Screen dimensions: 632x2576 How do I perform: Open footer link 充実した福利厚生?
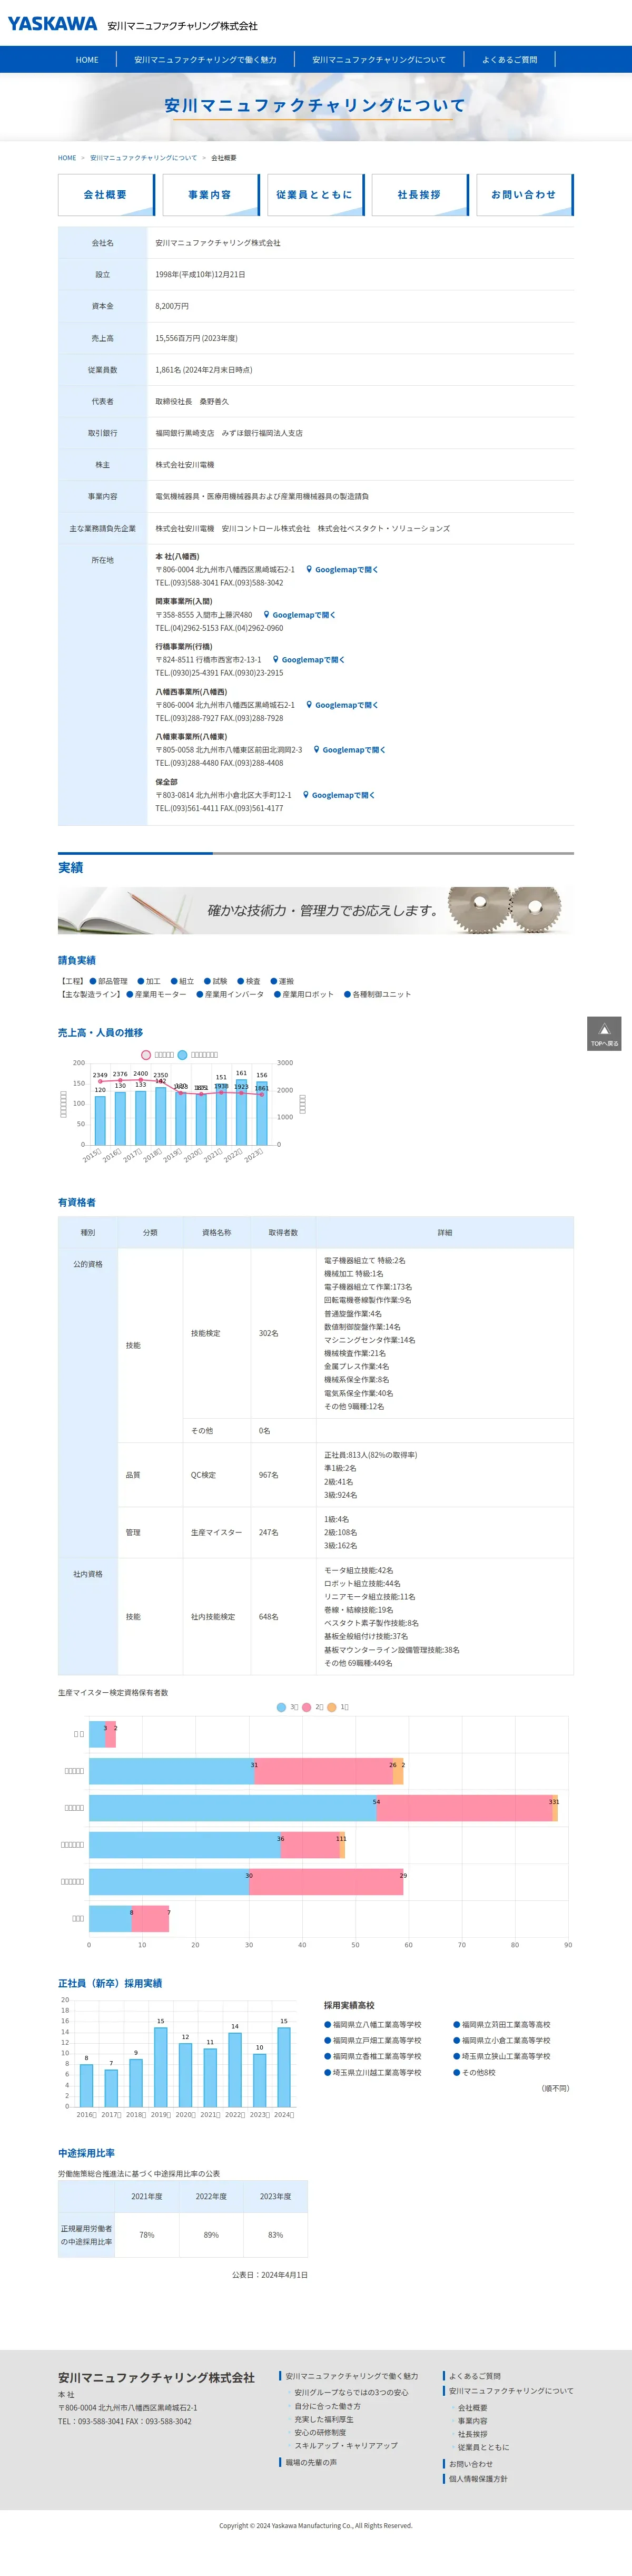(324, 2419)
